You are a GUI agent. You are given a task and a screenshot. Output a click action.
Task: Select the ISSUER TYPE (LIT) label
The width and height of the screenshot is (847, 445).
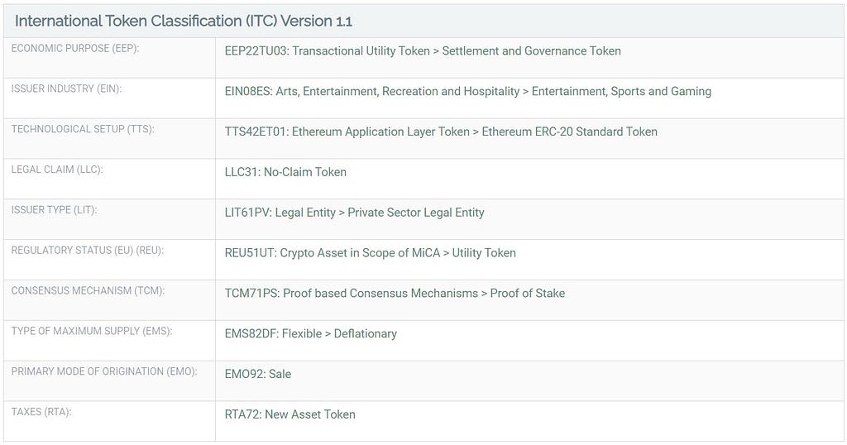54,209
